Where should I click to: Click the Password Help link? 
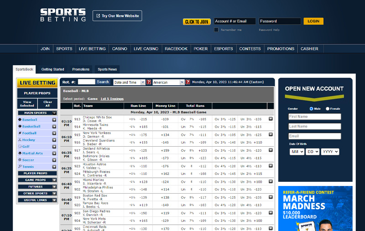click(x=269, y=30)
